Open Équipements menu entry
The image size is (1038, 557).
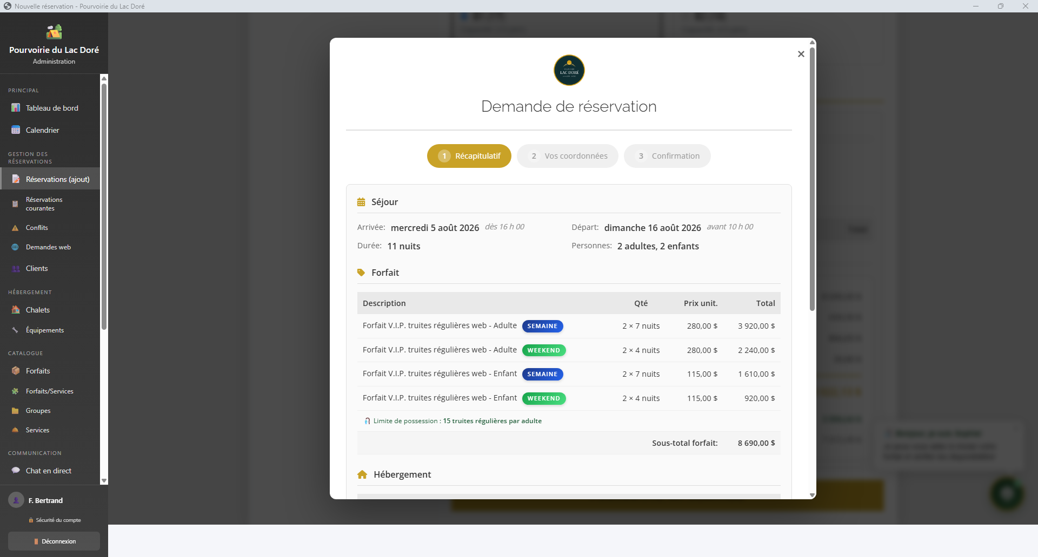[x=50, y=330]
